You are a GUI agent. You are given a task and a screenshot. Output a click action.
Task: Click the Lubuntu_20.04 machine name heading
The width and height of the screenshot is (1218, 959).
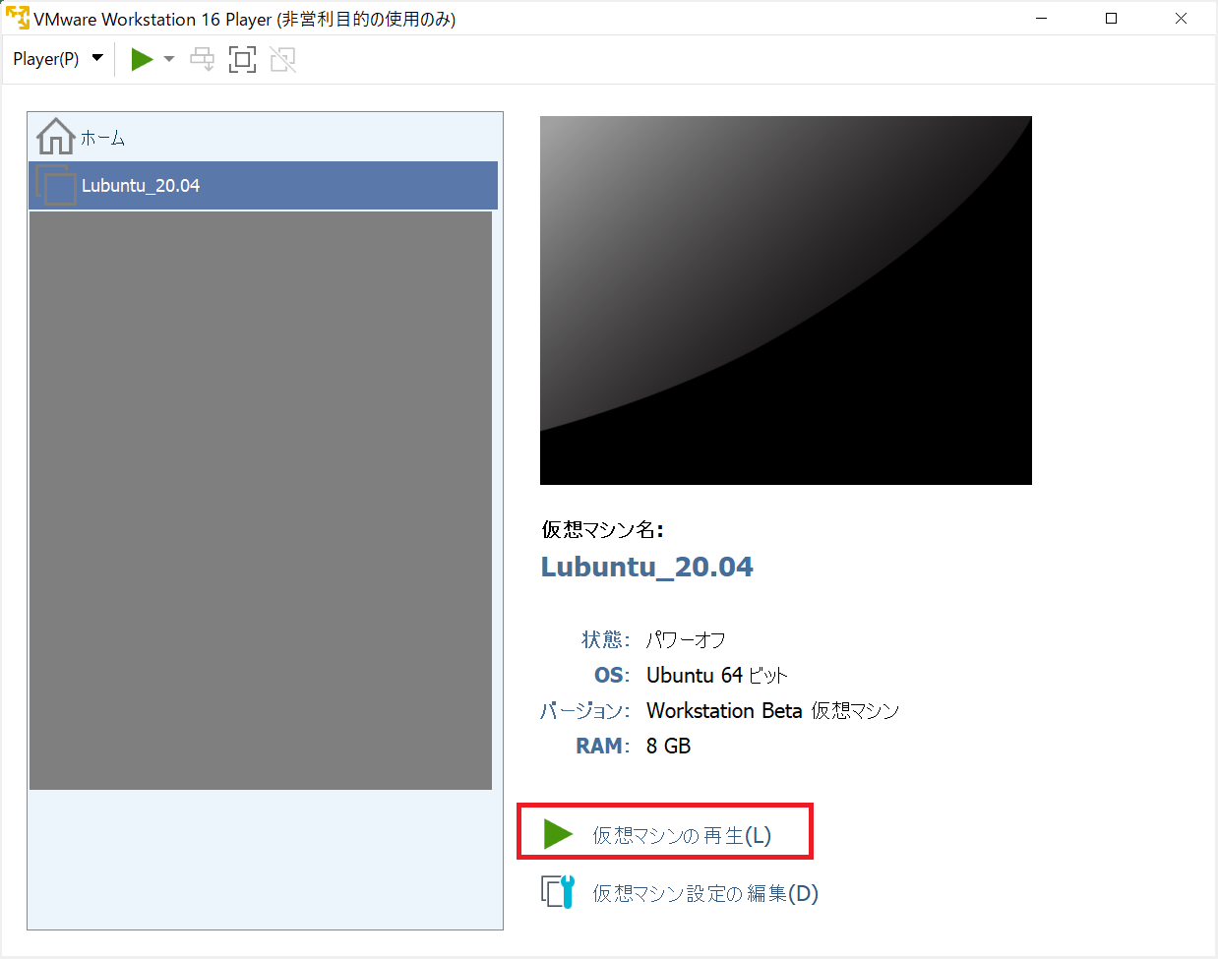tap(646, 567)
